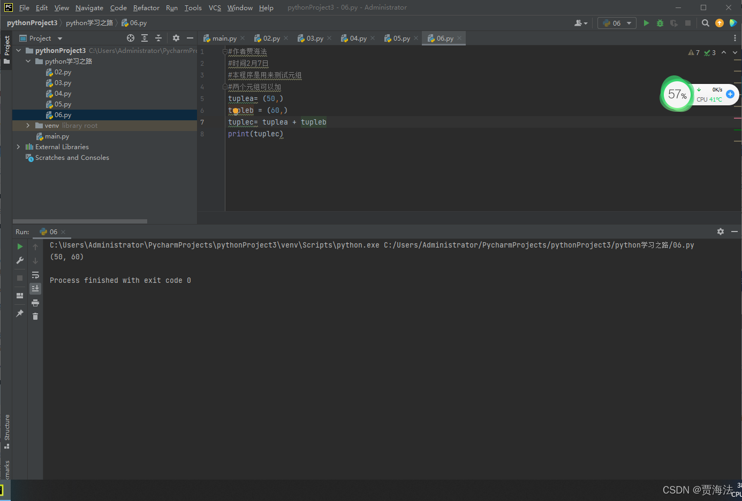Click up the stack trace arrow
Viewport: 742px width, 501px height.
35,246
